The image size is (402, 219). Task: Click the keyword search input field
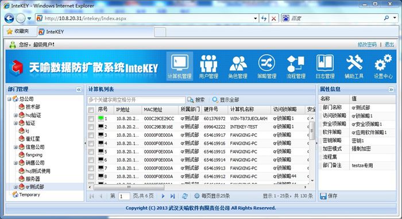click(x=136, y=100)
